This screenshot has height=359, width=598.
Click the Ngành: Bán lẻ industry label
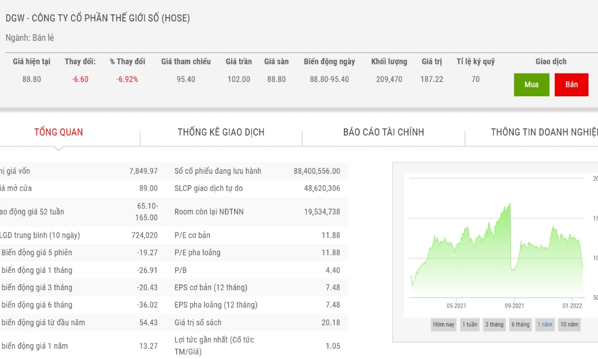30,38
